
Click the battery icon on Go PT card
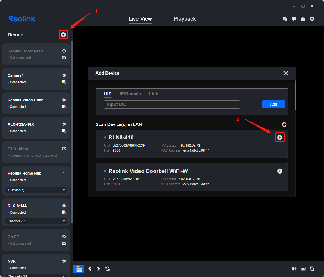(64, 244)
